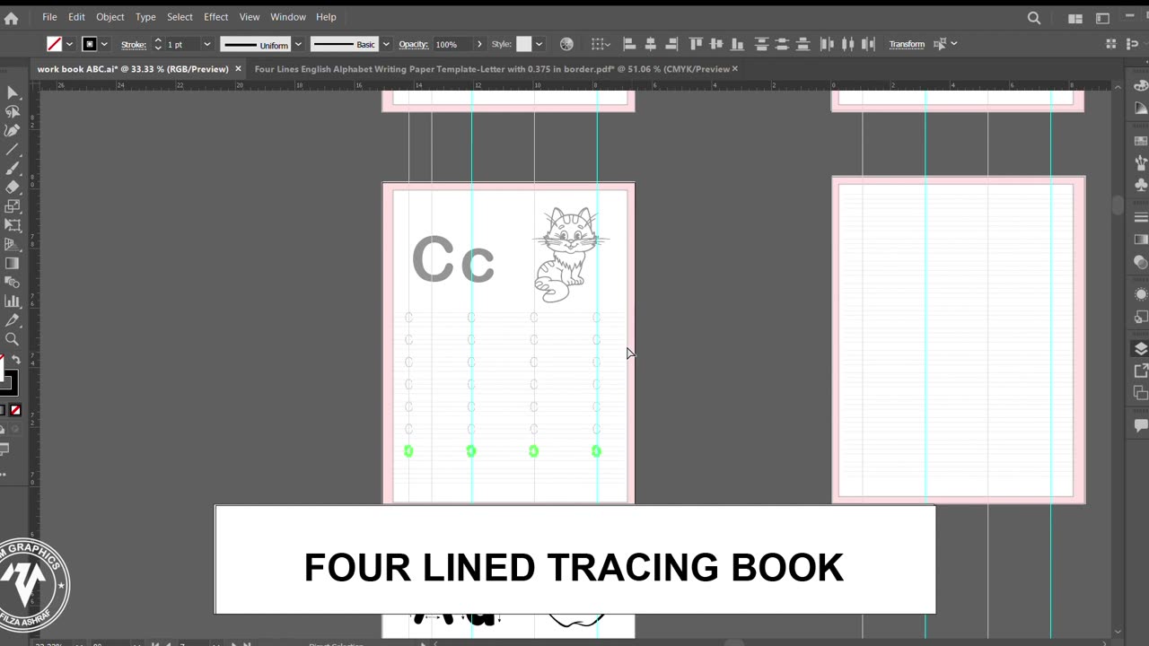The width and height of the screenshot is (1149, 646).
Task: Open the Comments speech bubble panel
Action: tap(1141, 425)
